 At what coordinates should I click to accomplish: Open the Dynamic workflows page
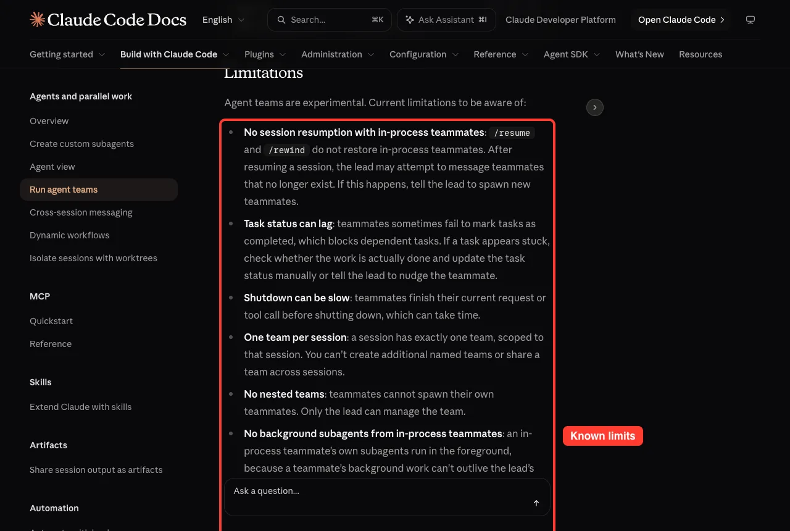click(99, 235)
